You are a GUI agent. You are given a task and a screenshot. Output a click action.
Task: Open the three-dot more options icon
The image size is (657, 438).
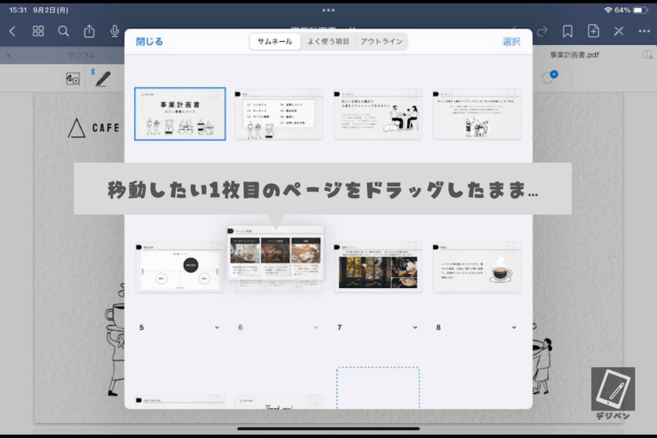pos(644,31)
